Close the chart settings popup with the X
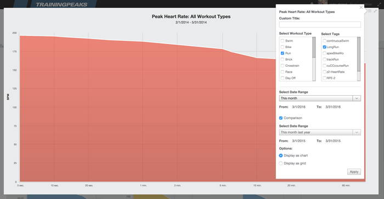The image size is (384, 199). point(361,8)
